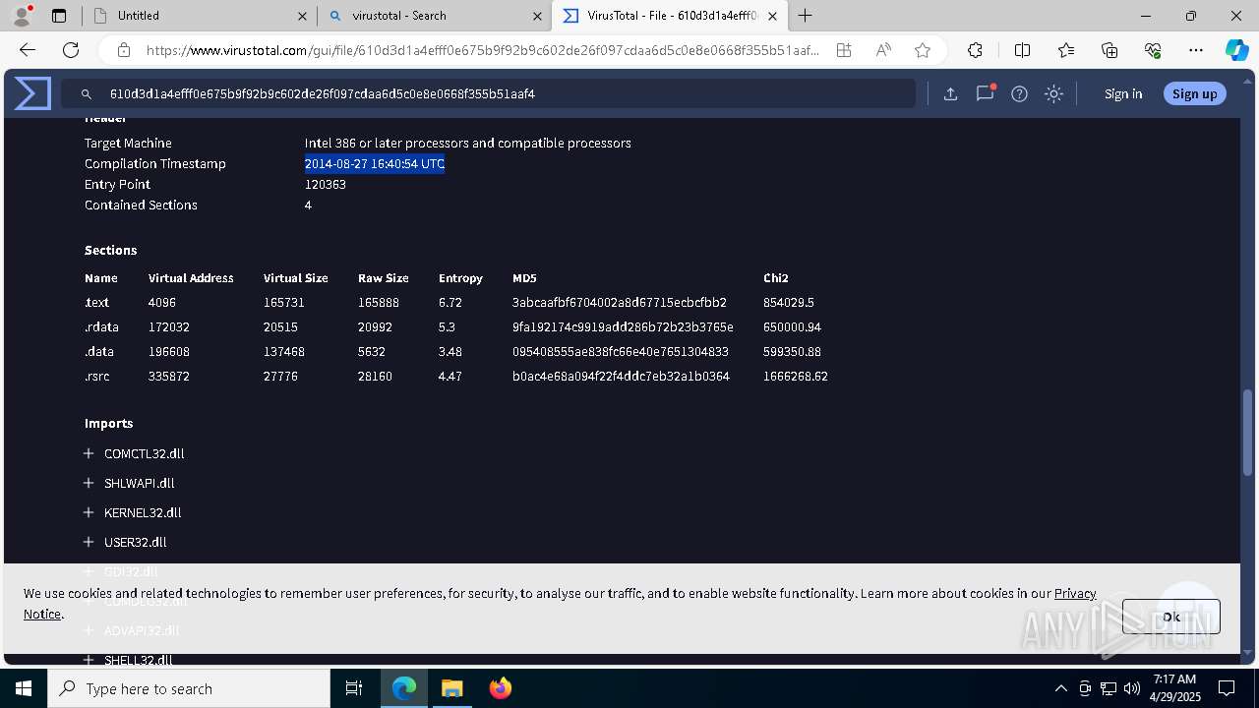Click the Sign up button
Image resolution: width=1259 pixels, height=708 pixels.
(x=1194, y=93)
